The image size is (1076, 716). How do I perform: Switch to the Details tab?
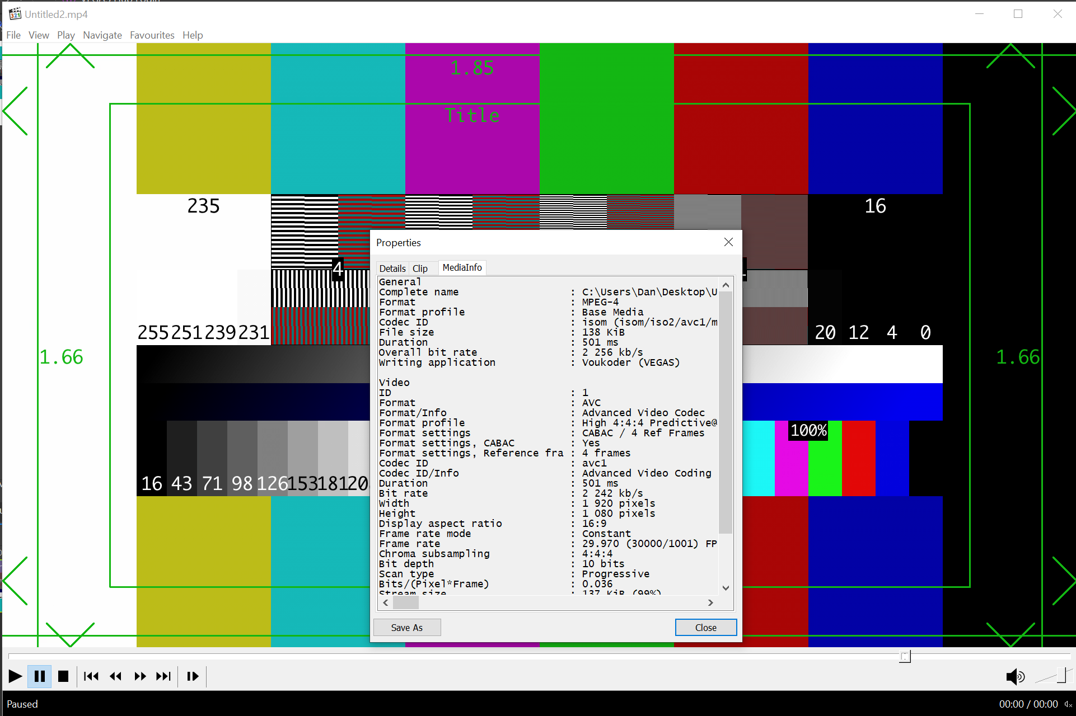pos(392,268)
